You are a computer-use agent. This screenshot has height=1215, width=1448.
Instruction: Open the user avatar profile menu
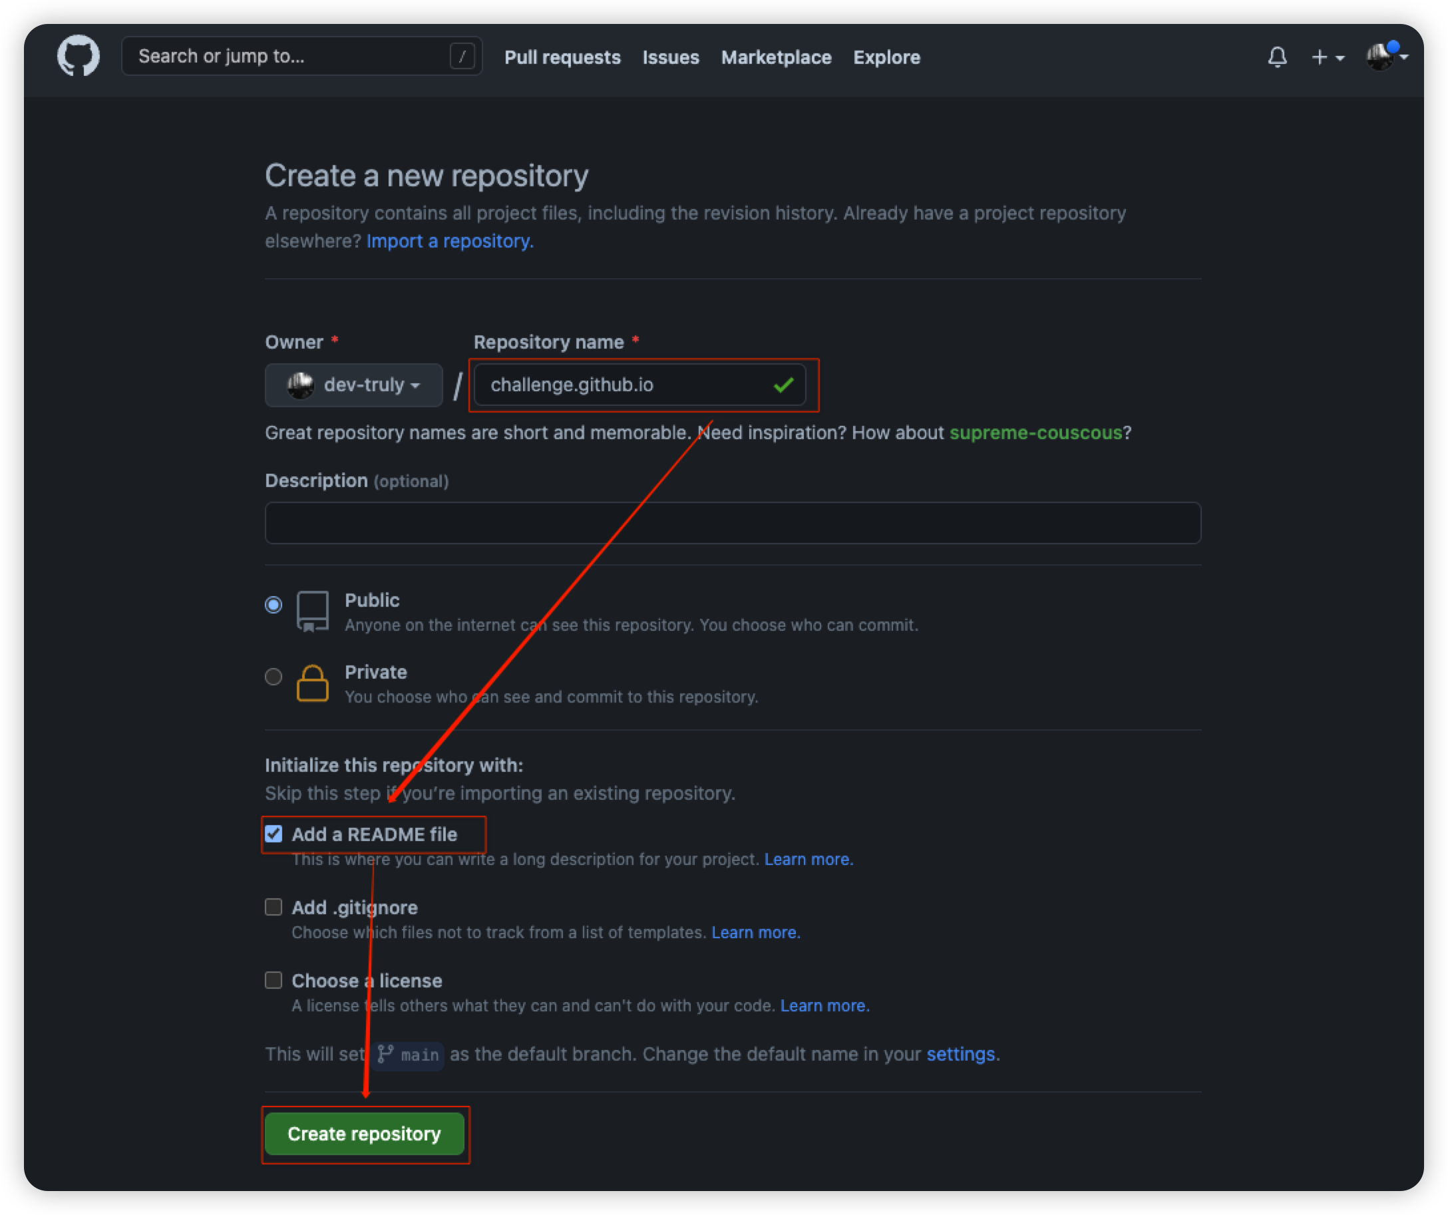(1386, 56)
